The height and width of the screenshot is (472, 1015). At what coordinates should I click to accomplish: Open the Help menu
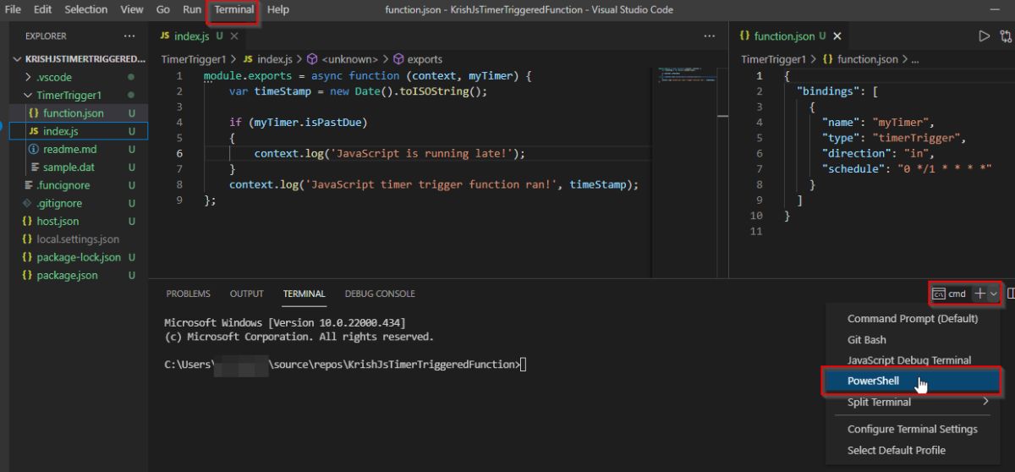(277, 9)
